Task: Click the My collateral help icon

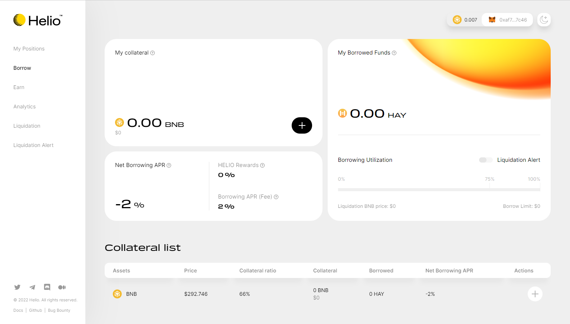Action: click(x=153, y=53)
